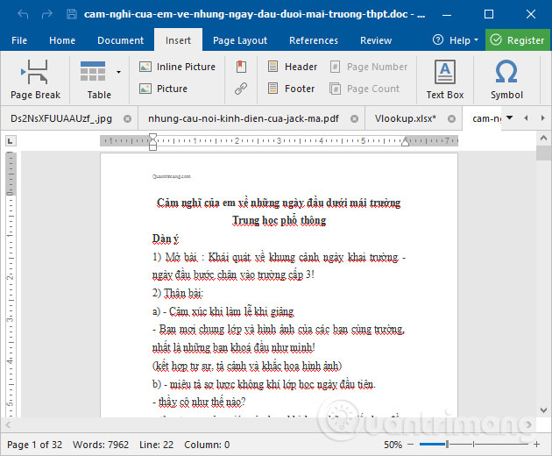Click the 'Dàn ý' heading in document

point(166,239)
